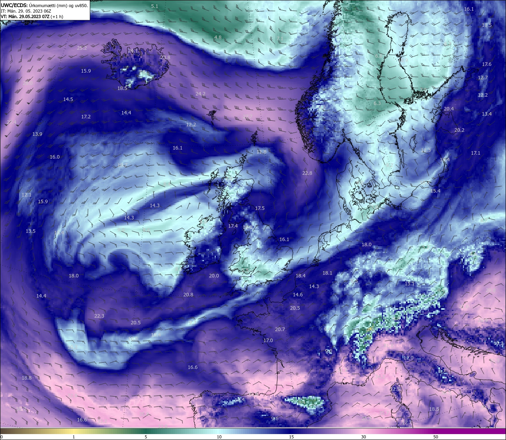Click the 23.8 value east of Iceland
Viewport: 506px width, 440px height.
[x=165, y=58]
